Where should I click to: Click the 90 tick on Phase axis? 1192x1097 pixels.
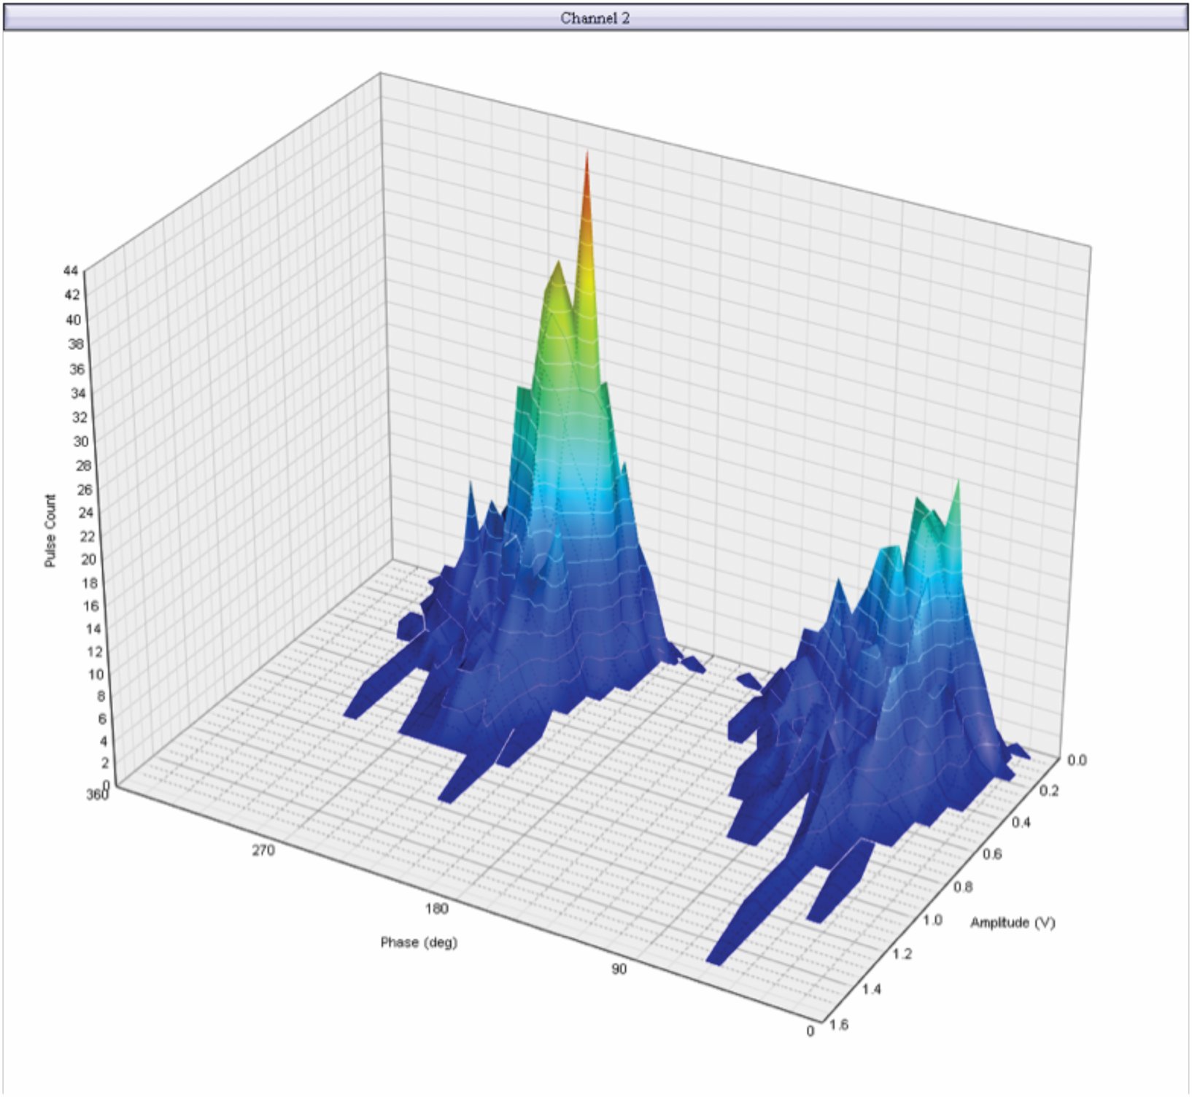[x=619, y=969]
